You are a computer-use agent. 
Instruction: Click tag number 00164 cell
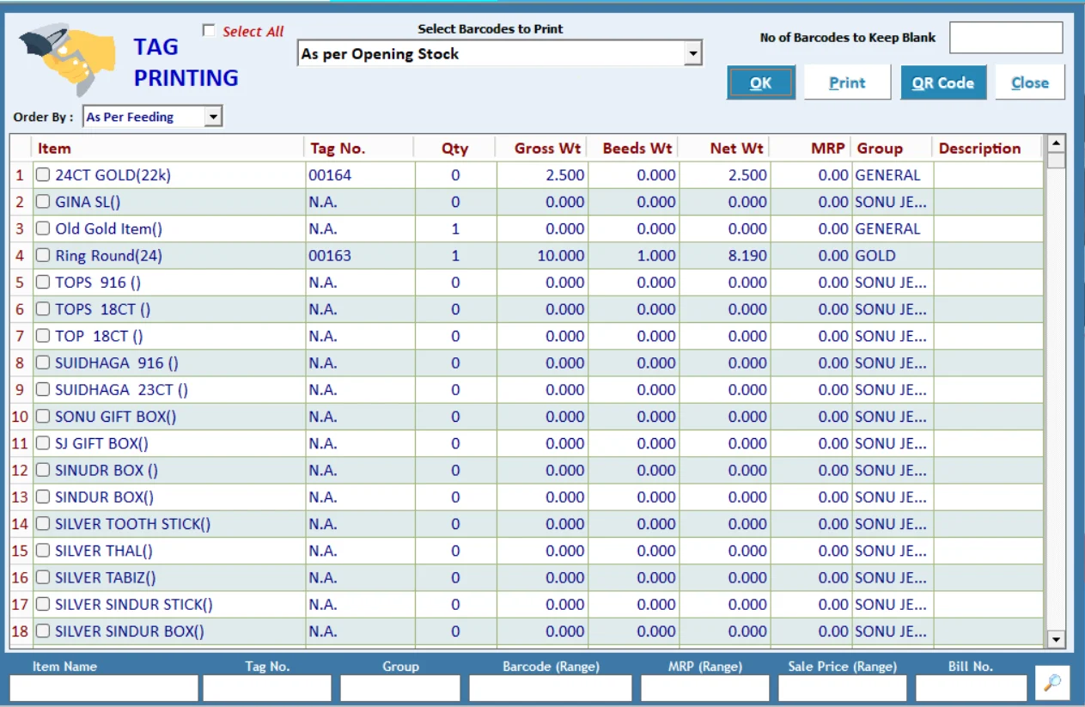tap(360, 175)
